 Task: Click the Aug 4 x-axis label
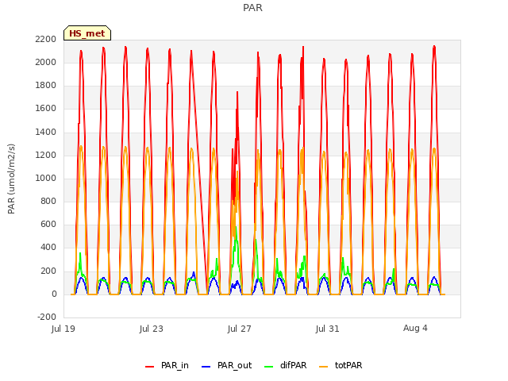click(x=415, y=328)
